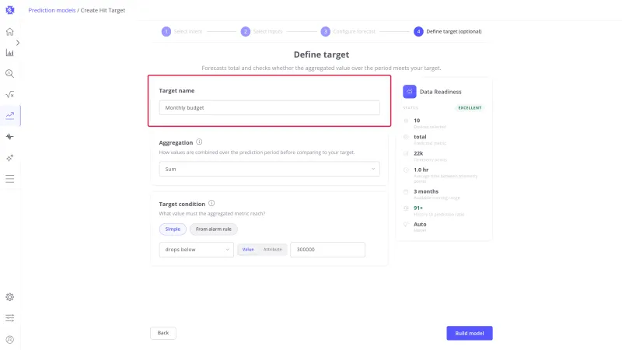
Task: Open the Home icon in the sidebar
Action: tap(10, 32)
